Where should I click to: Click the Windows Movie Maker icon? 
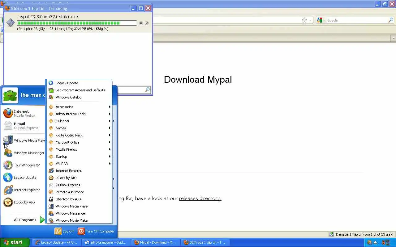click(x=51, y=220)
